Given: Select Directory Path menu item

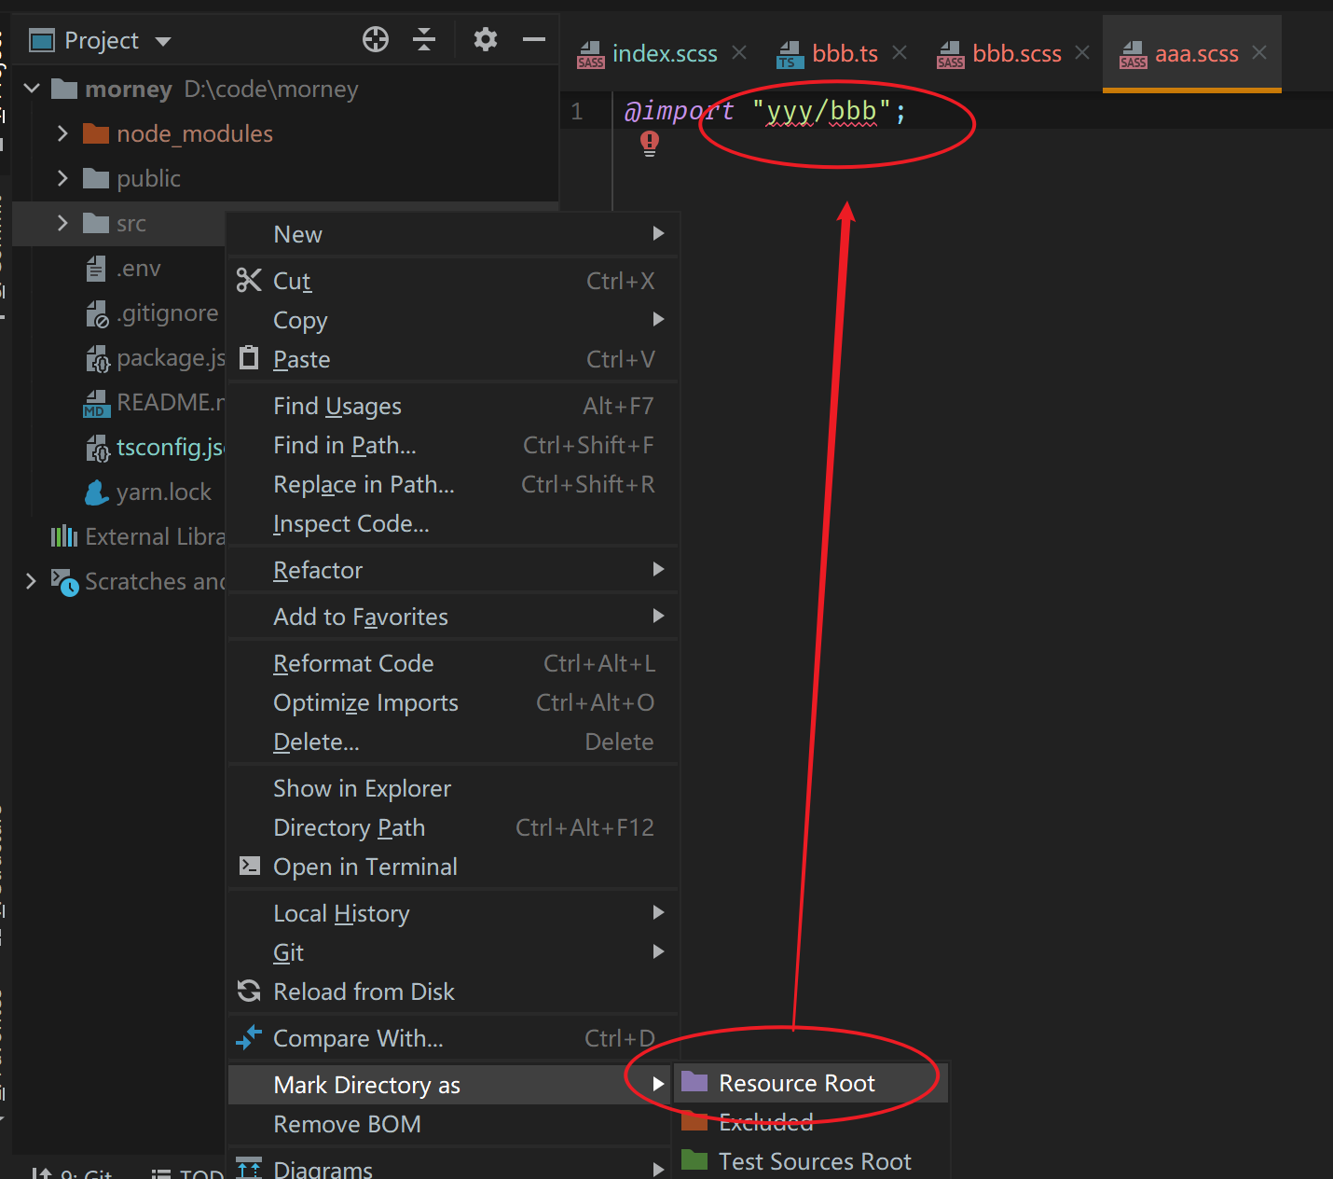Looking at the screenshot, I should pos(453,827).
